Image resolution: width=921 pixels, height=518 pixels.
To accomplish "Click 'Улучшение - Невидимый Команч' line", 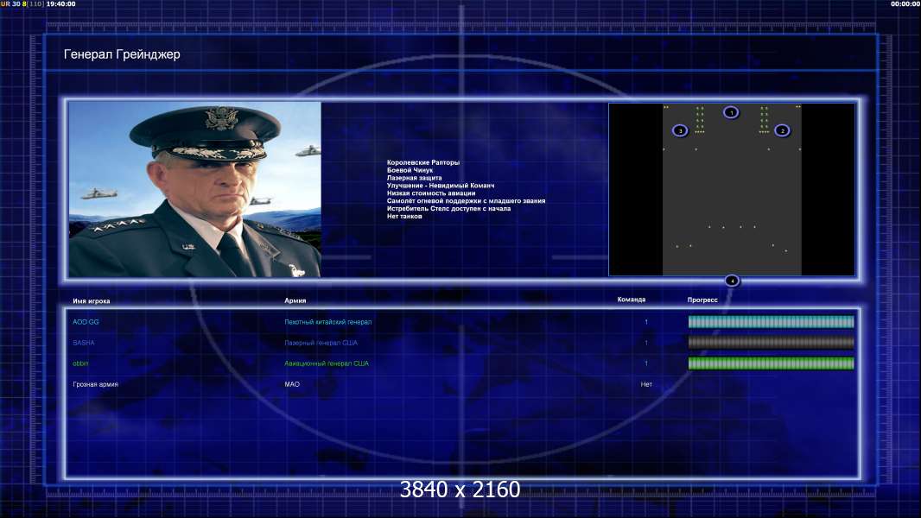I will click(x=441, y=186).
